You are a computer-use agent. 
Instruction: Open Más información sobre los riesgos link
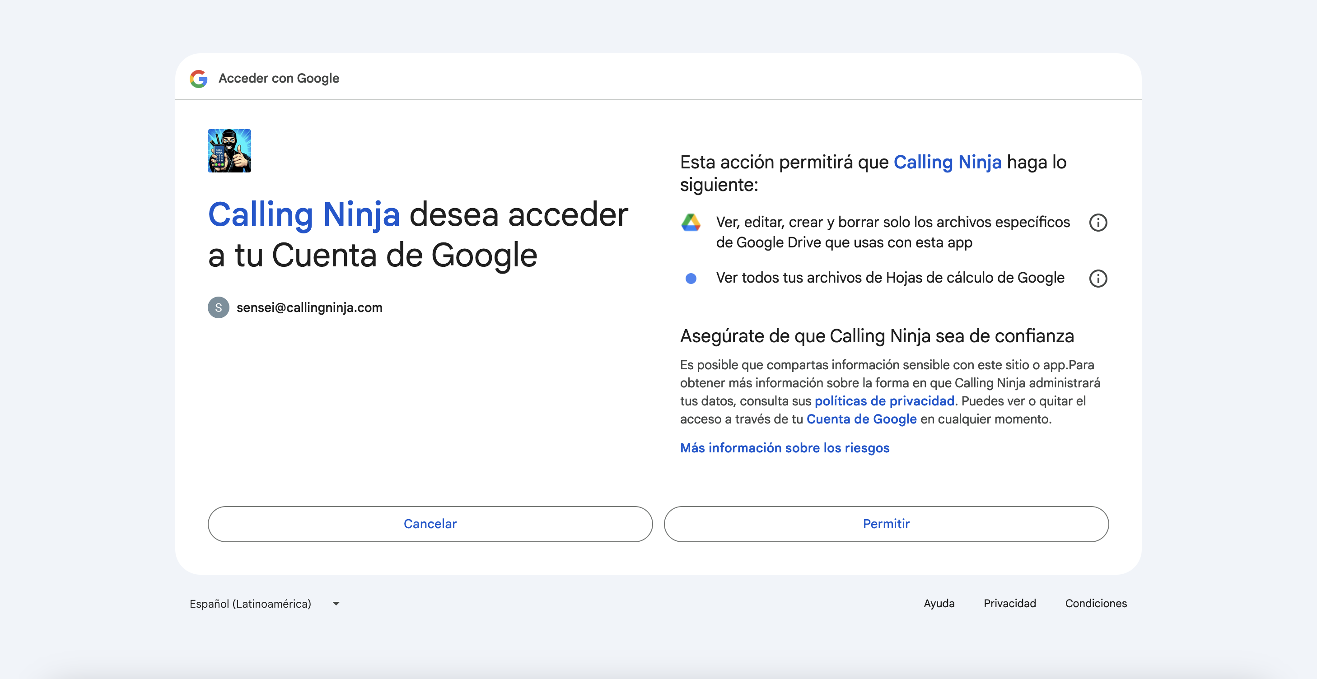(784, 448)
